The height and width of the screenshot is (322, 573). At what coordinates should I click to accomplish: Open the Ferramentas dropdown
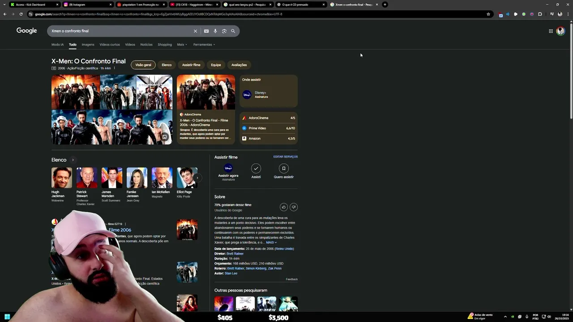tap(204, 45)
